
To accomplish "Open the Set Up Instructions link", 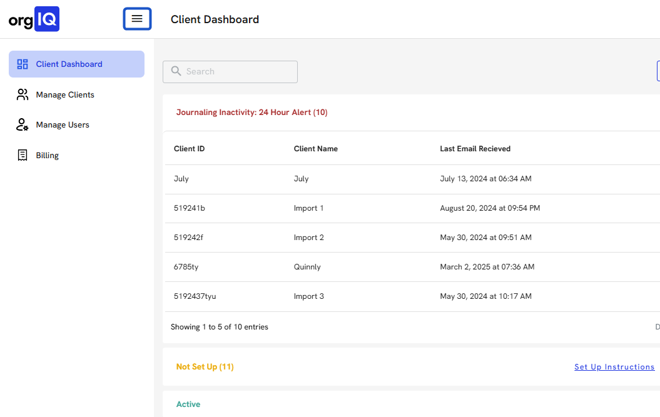I will pyautogui.click(x=614, y=367).
